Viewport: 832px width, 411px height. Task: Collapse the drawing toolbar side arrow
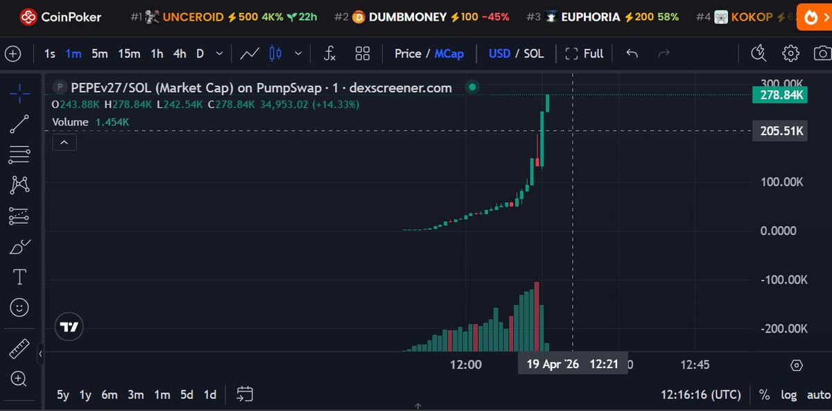coord(40,353)
